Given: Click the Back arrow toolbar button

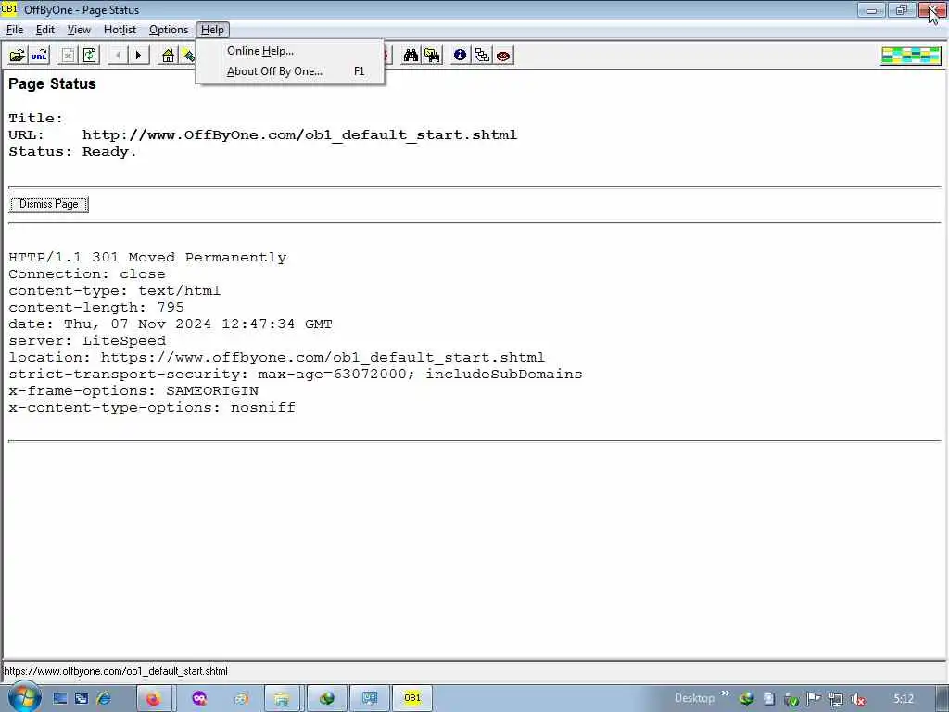Looking at the screenshot, I should pos(118,56).
